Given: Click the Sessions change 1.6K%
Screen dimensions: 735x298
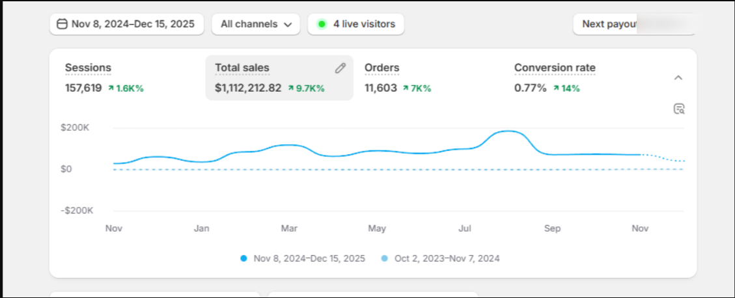Looking at the screenshot, I should (126, 88).
